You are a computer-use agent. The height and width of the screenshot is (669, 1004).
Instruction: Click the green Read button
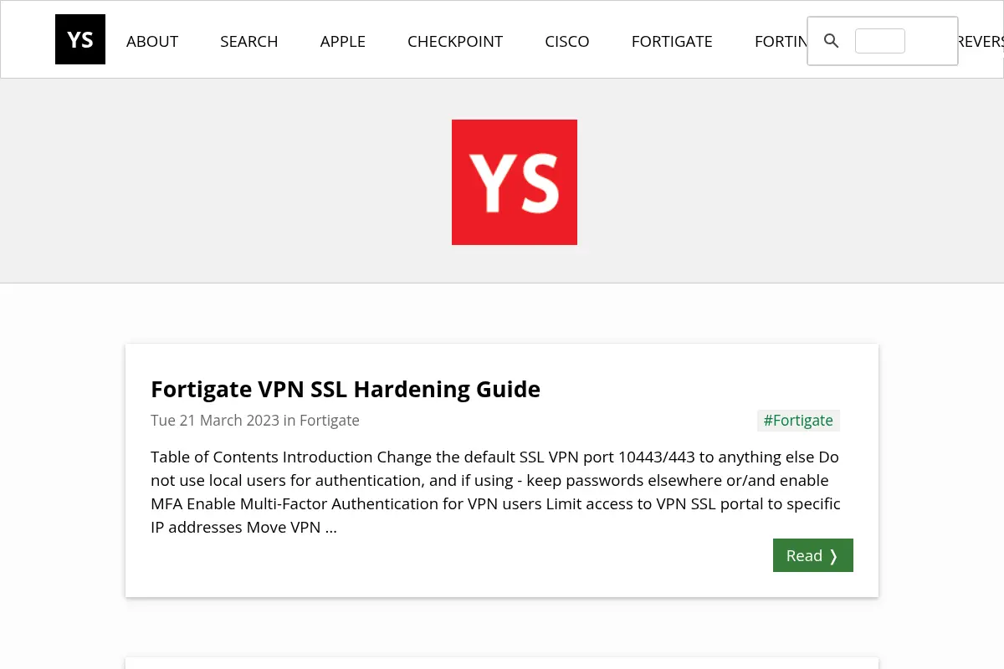(813, 555)
